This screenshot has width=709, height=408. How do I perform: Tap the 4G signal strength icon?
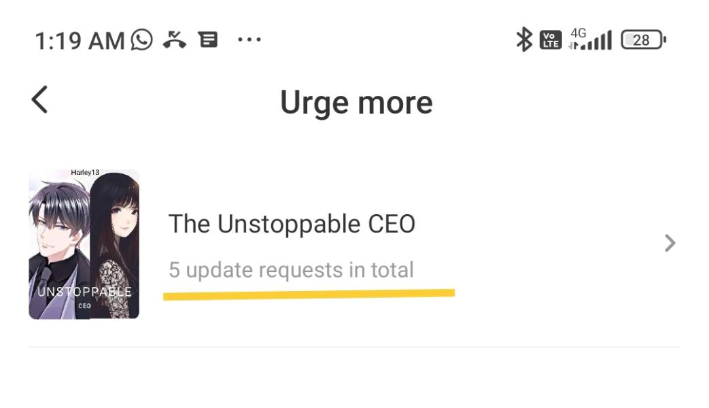click(x=591, y=39)
